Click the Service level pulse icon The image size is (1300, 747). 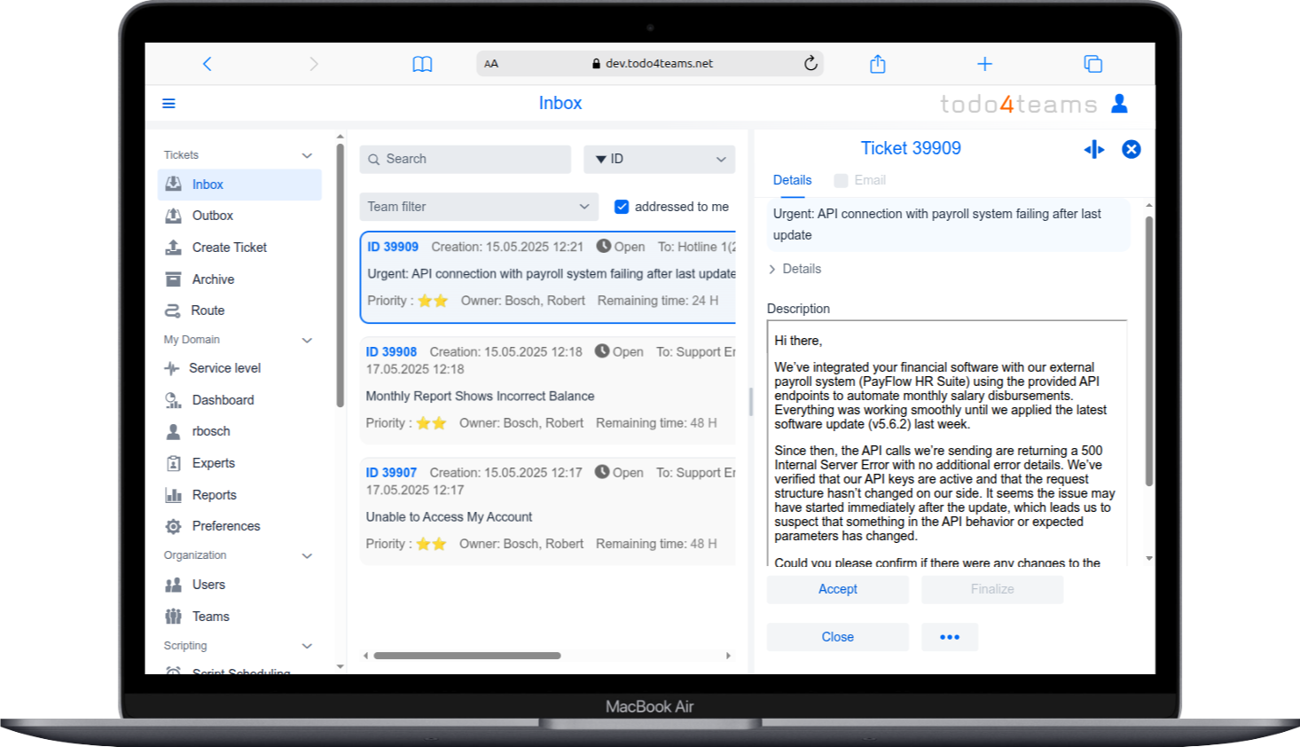172,368
